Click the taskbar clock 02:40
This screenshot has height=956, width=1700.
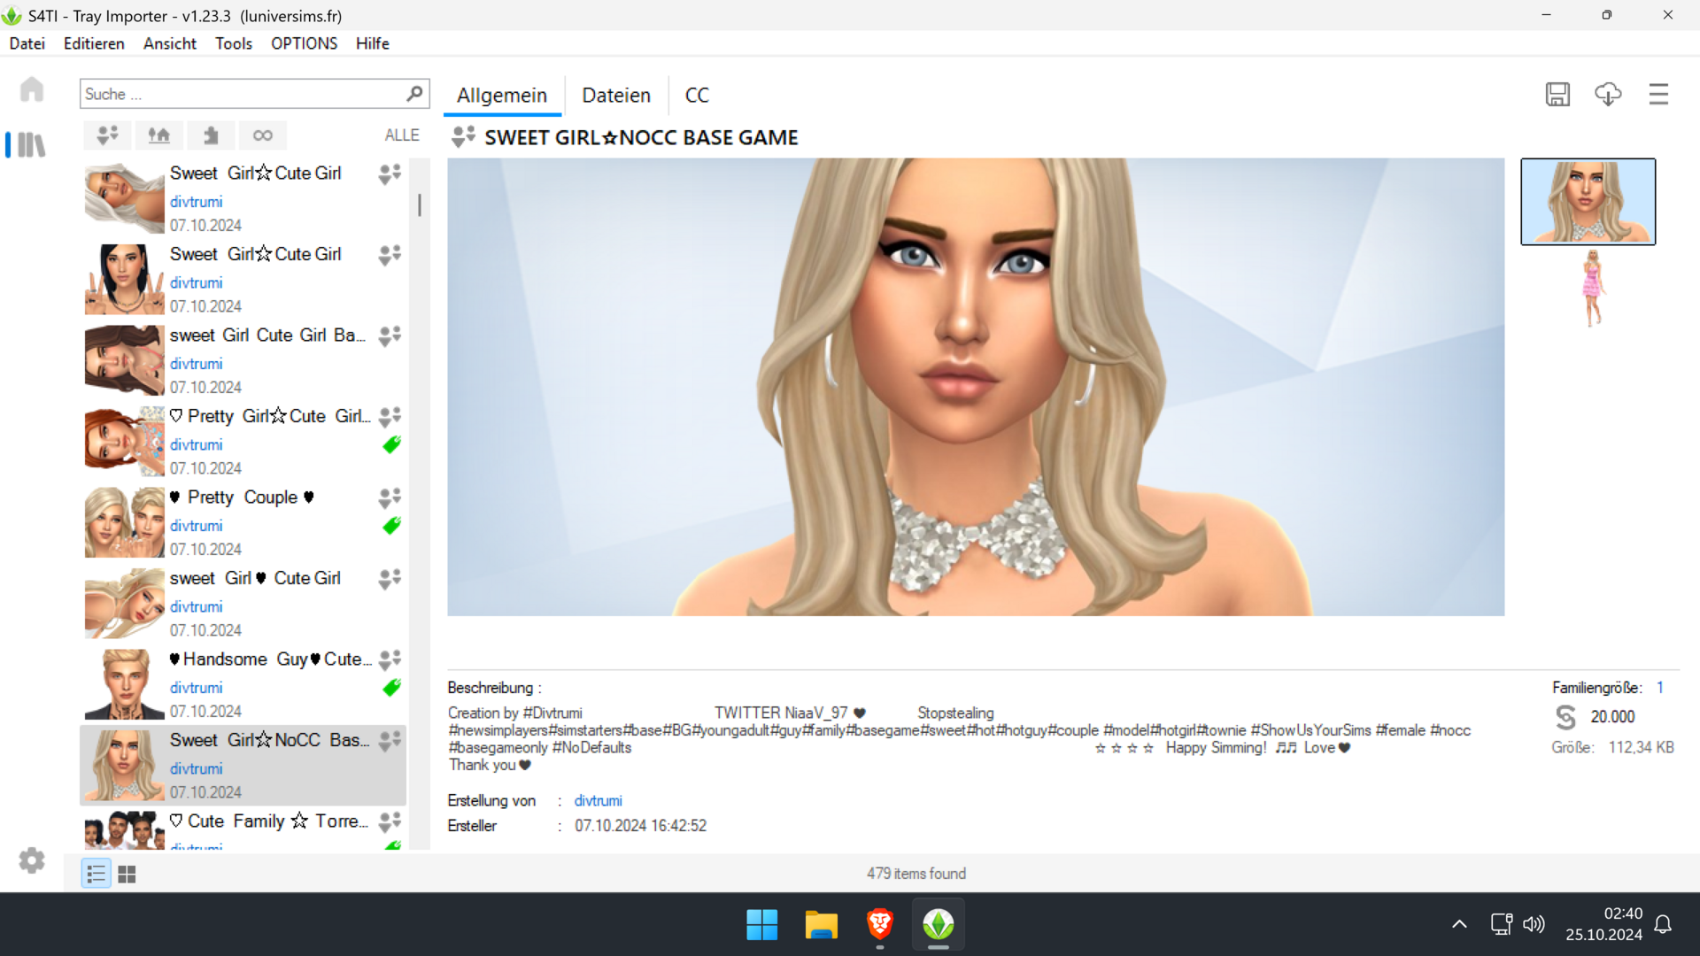coord(1623,914)
